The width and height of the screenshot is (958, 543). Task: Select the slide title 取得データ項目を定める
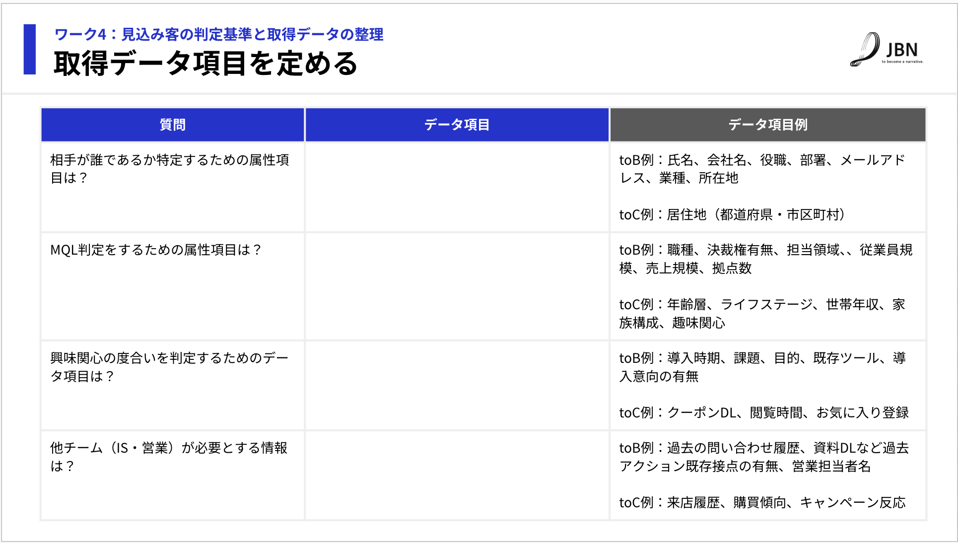(x=205, y=64)
